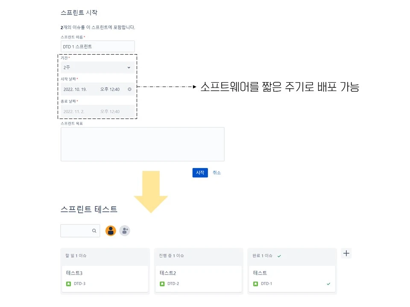Screen dimensions: 410x307
Task: Click the 시작 button to start sprint
Action: [x=200, y=173]
